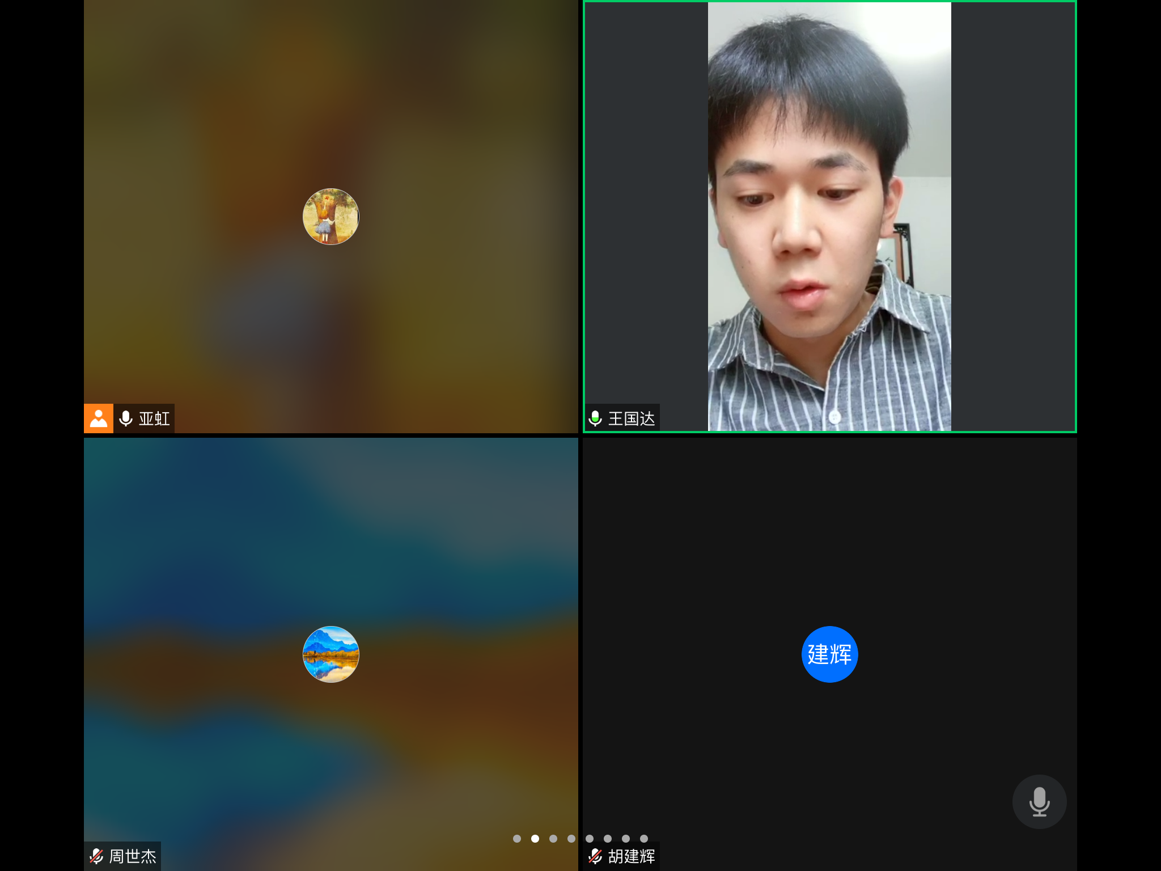Click 周世杰's muted microphone icon
Image resolution: width=1161 pixels, height=871 pixels.
[96, 856]
